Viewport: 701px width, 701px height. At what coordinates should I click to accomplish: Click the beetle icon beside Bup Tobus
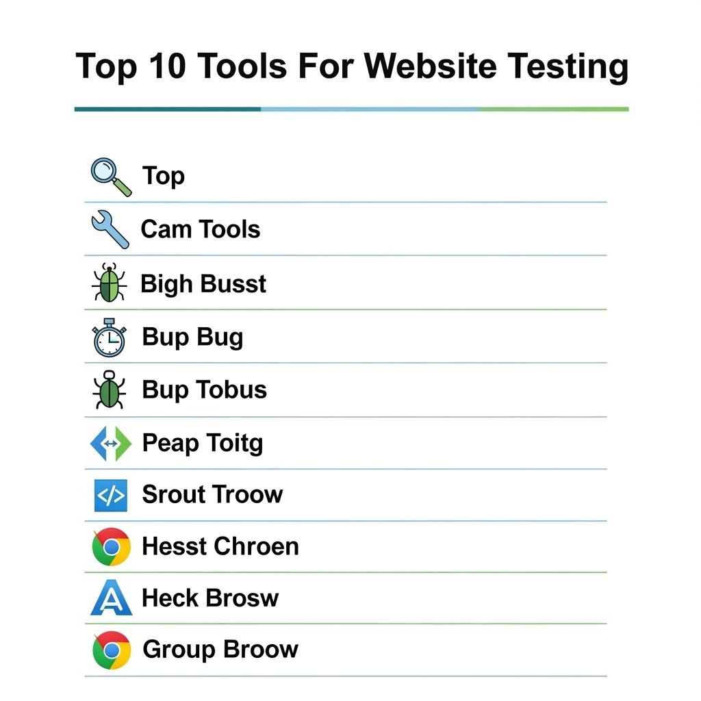click(x=110, y=390)
